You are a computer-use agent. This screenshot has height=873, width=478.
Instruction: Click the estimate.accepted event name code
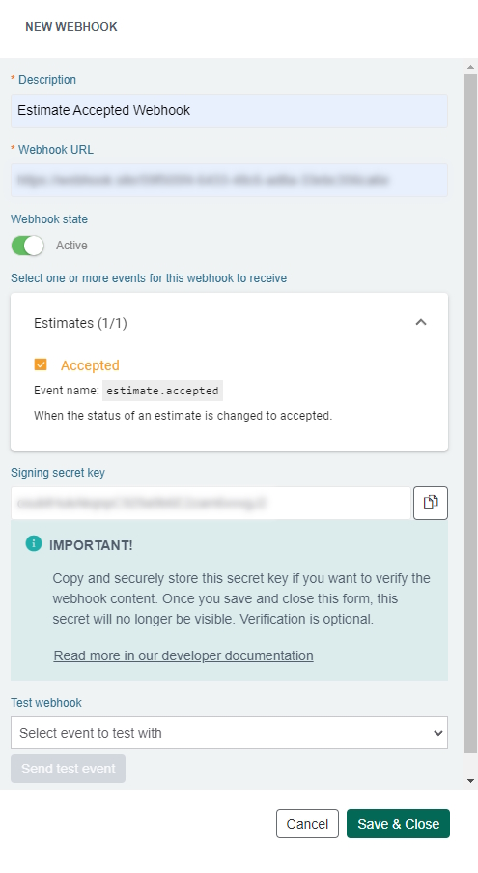click(x=162, y=391)
